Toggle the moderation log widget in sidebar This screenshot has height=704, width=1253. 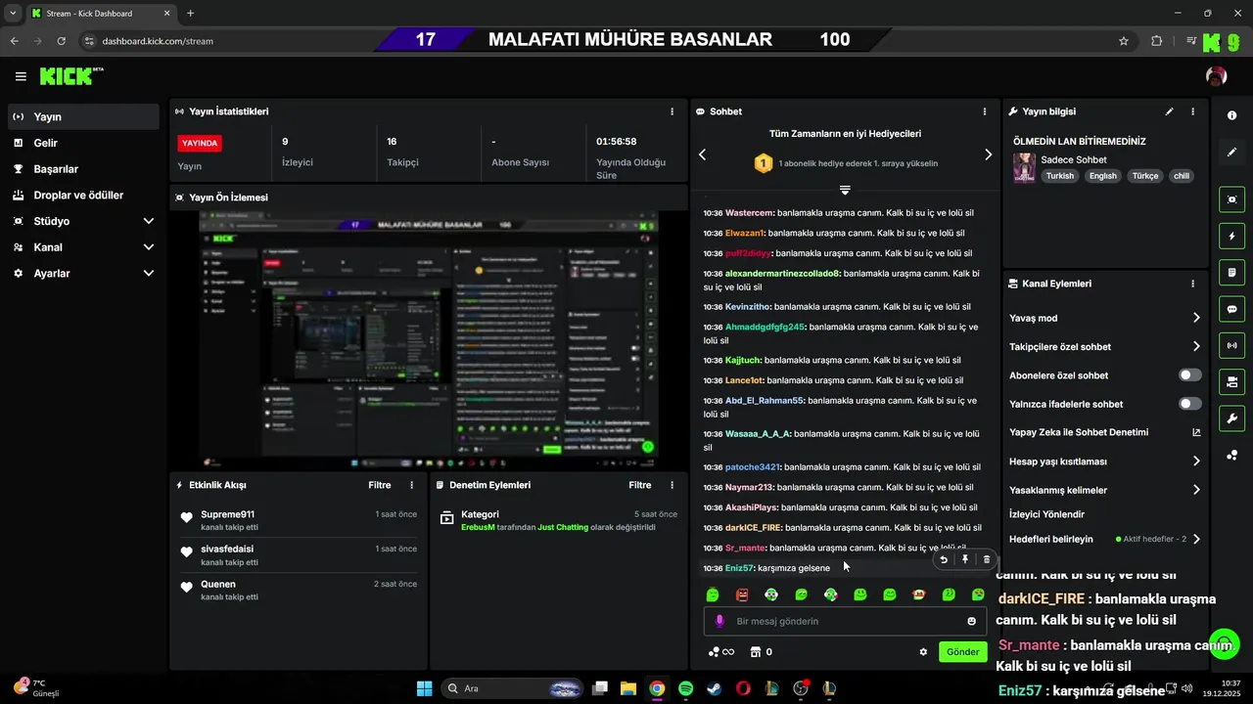point(1231,272)
